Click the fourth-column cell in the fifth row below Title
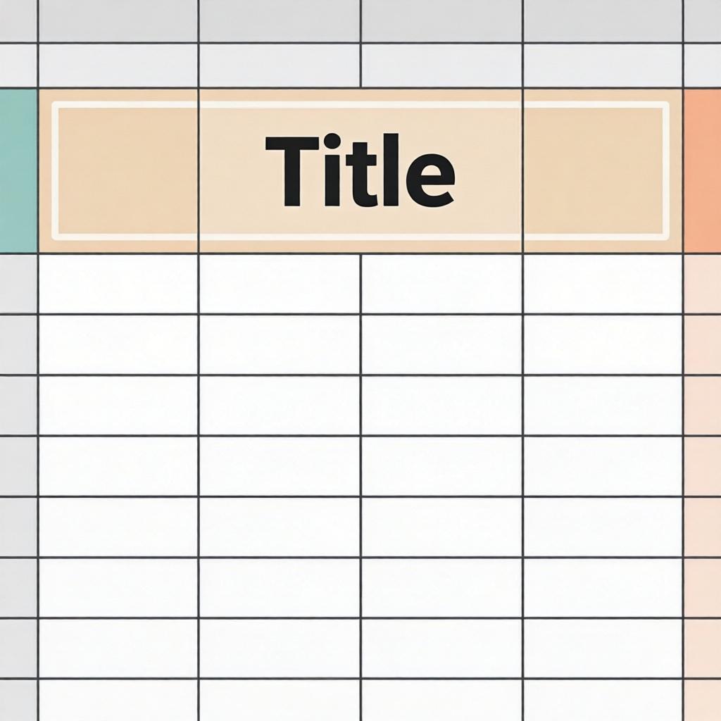Image resolution: width=721 pixels, height=721 pixels. tap(603, 527)
